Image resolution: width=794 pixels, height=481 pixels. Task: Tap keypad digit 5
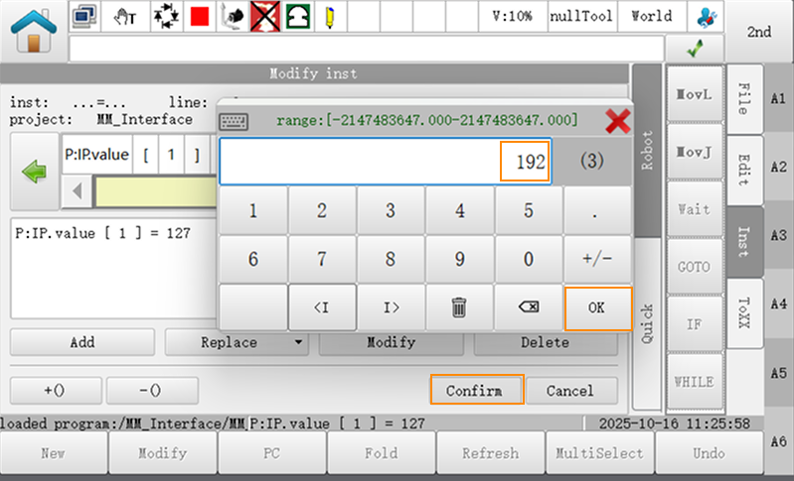pyautogui.click(x=528, y=210)
